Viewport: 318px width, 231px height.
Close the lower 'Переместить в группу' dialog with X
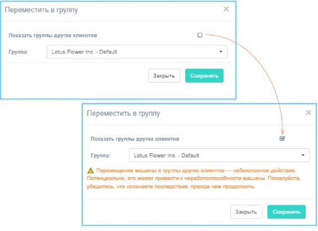pyautogui.click(x=308, y=112)
